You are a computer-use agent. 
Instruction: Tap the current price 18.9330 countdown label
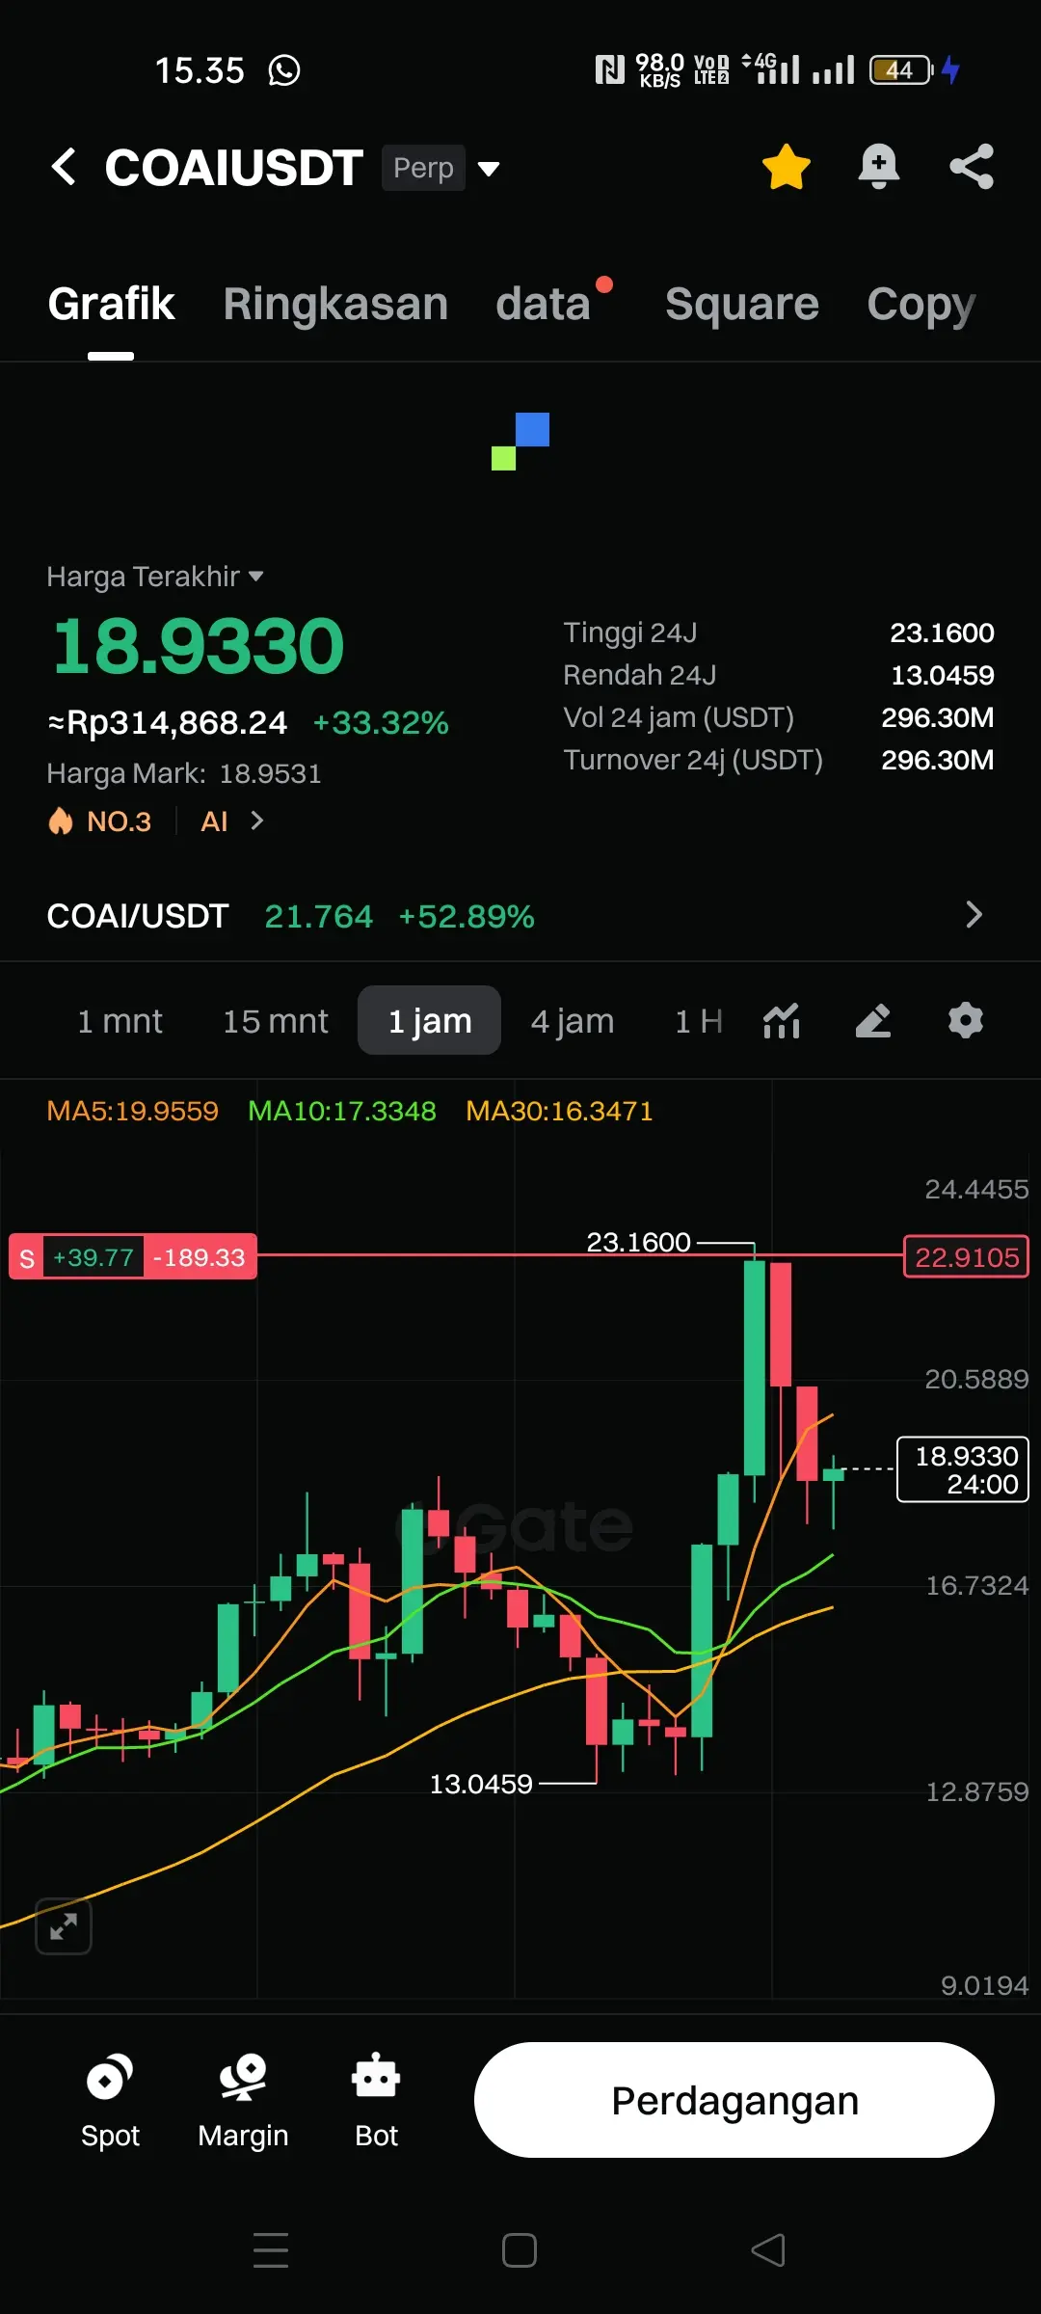[x=963, y=1469]
